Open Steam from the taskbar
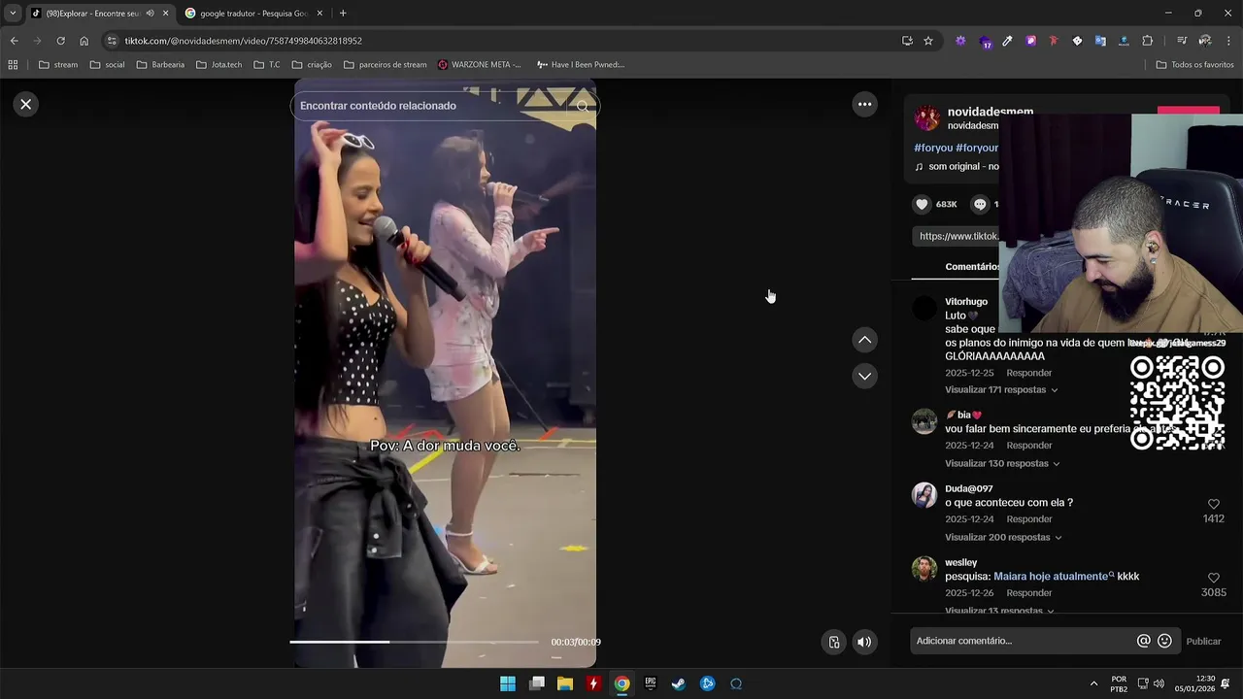The width and height of the screenshot is (1243, 699). click(679, 683)
